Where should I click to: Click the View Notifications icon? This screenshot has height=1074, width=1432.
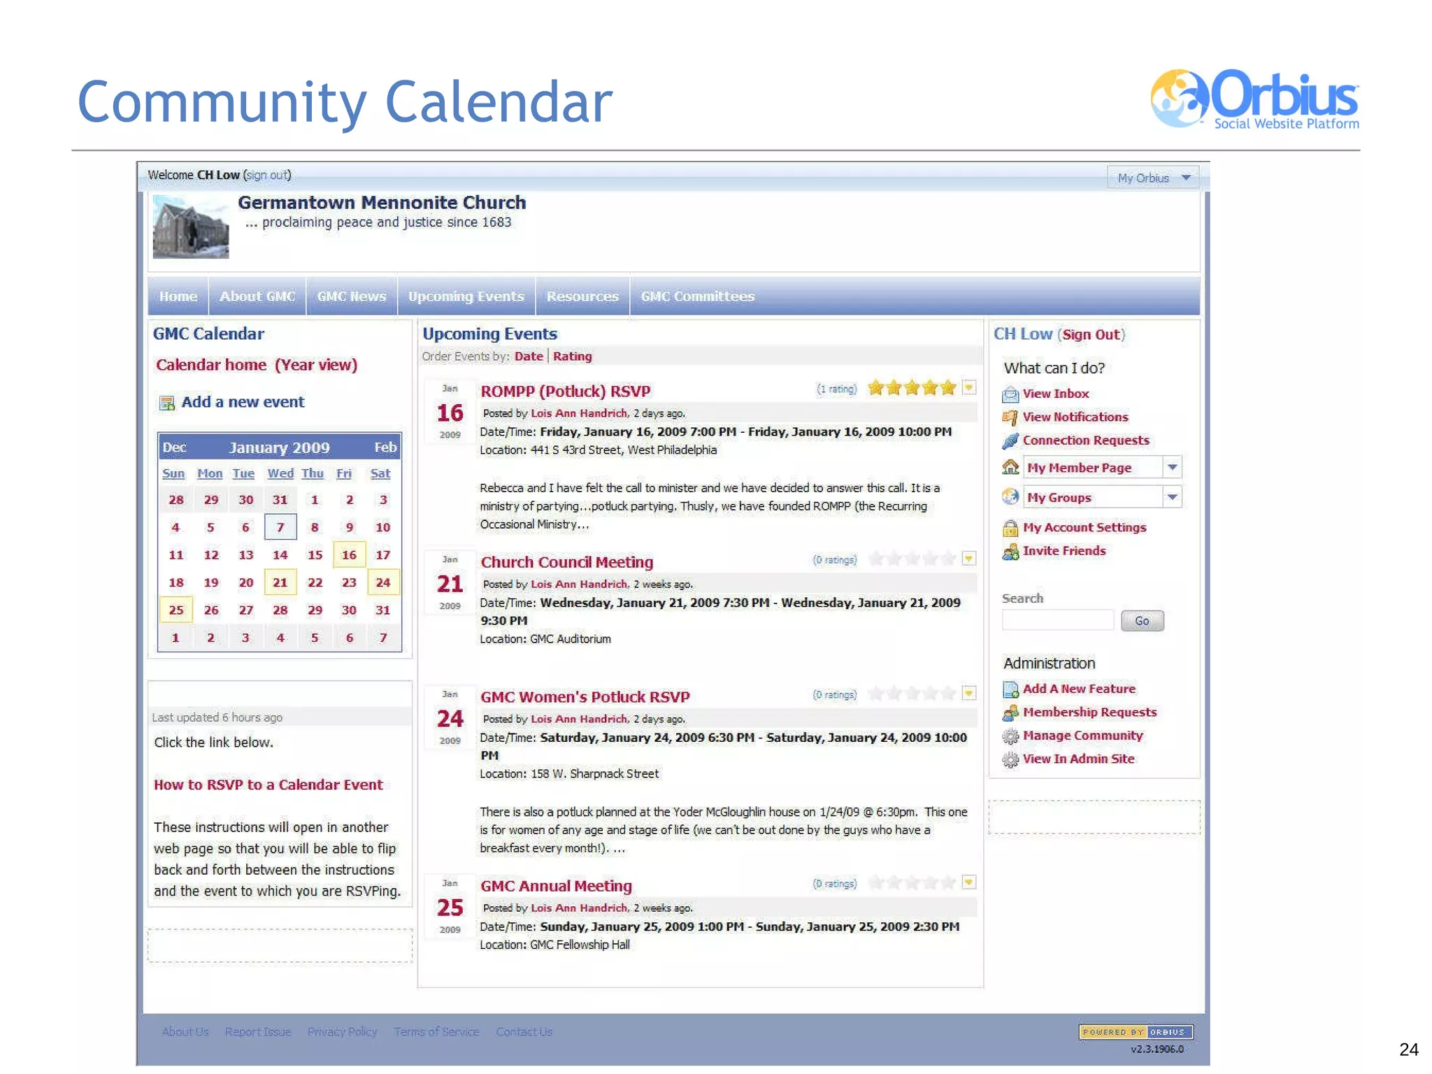coord(1010,417)
